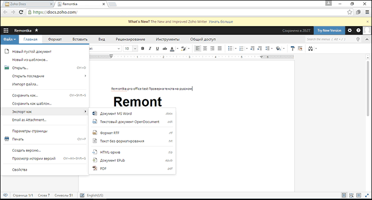The height and width of the screenshot is (200, 372).
Task: Click the comments icon in status bar
Action: point(5,195)
